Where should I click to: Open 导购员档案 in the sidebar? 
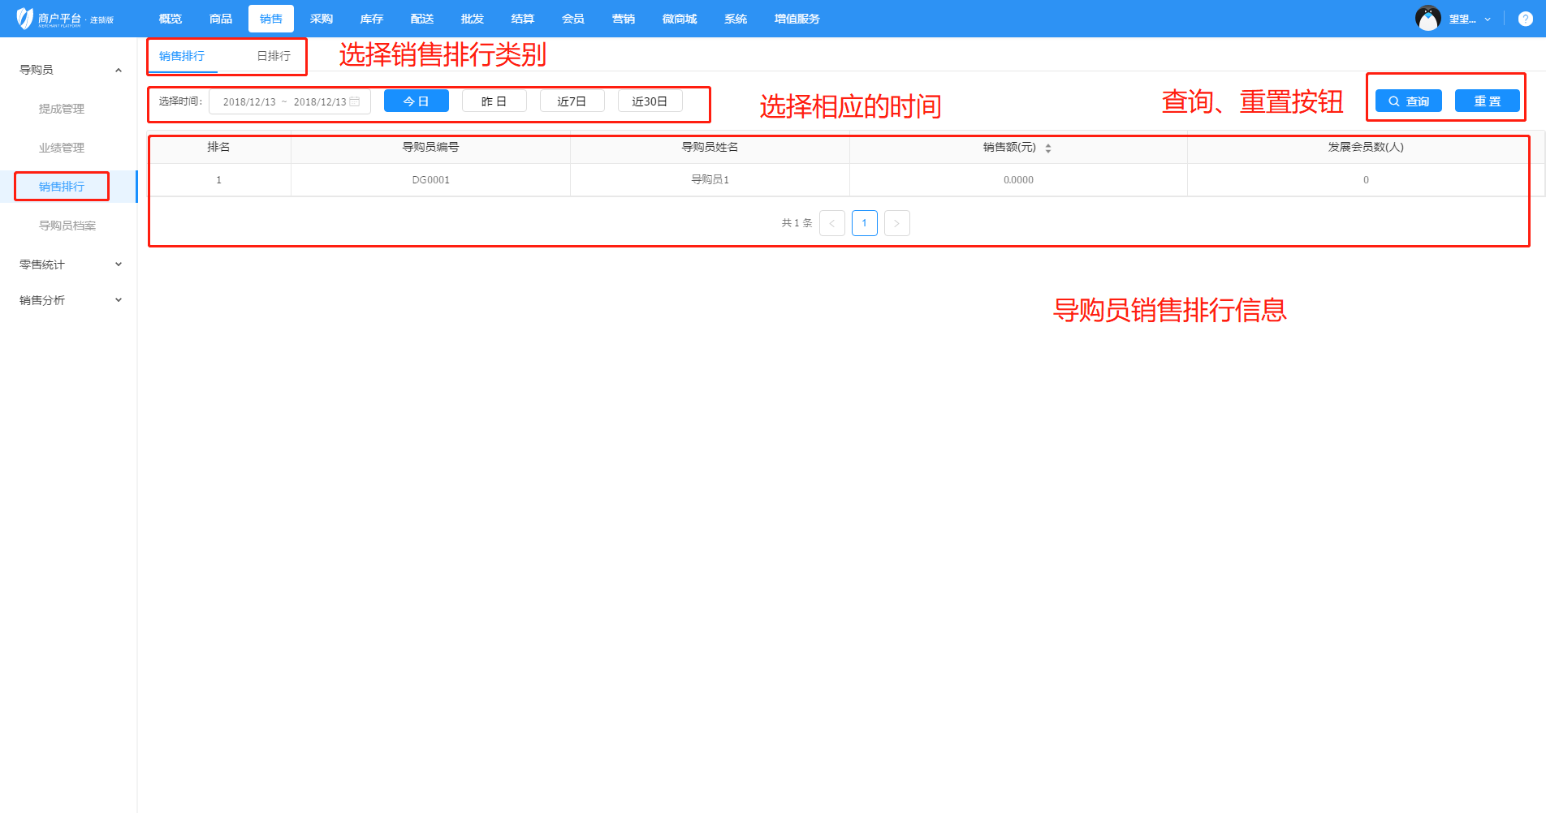coord(67,226)
